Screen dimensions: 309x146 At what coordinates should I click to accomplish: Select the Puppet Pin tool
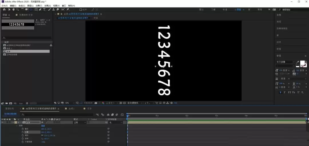click(x=68, y=9)
